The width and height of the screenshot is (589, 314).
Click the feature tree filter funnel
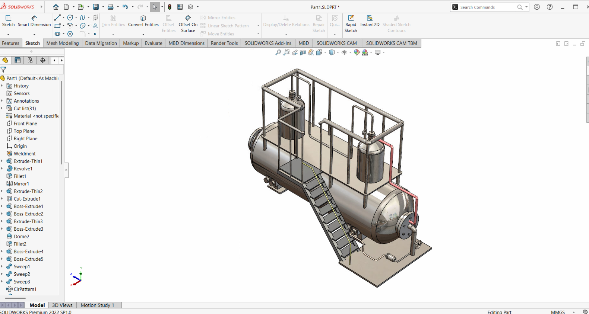tap(3, 70)
